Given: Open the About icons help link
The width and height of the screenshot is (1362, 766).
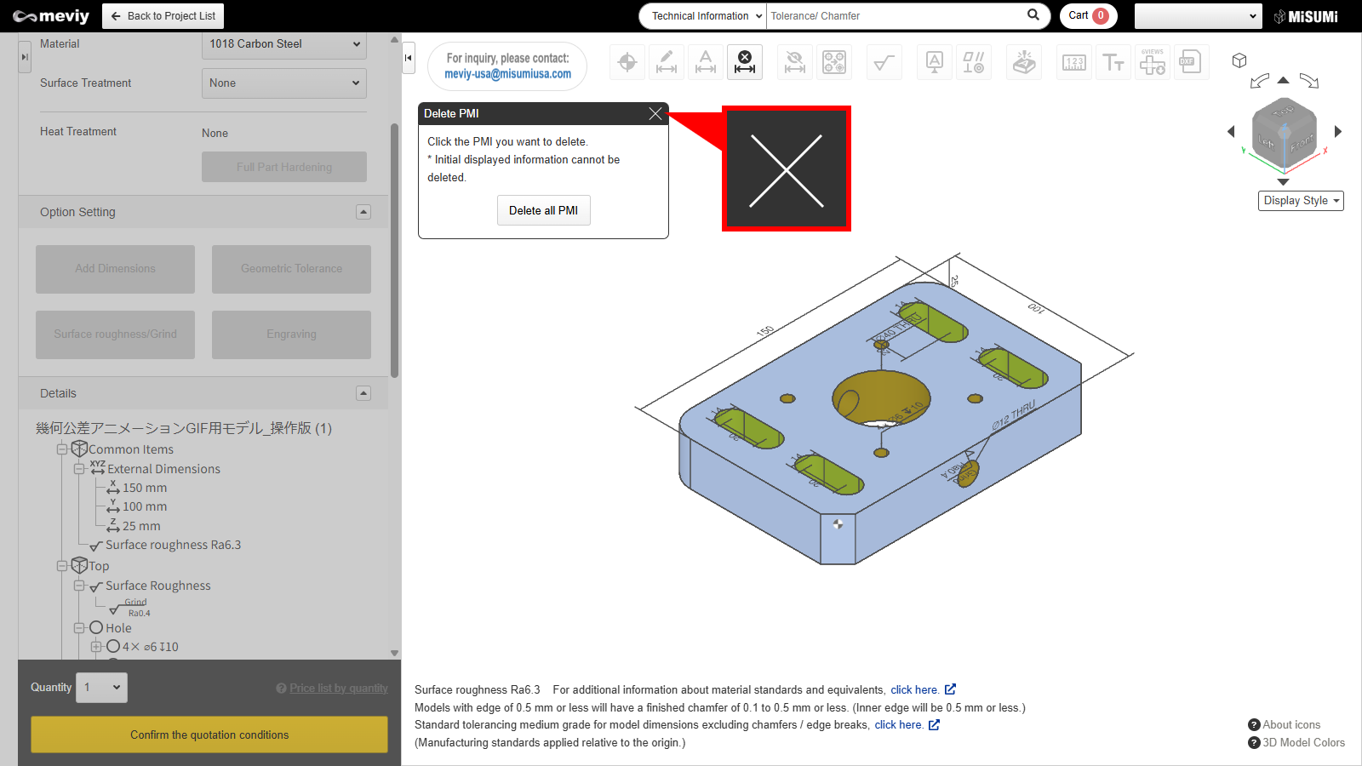Looking at the screenshot, I should [1285, 725].
